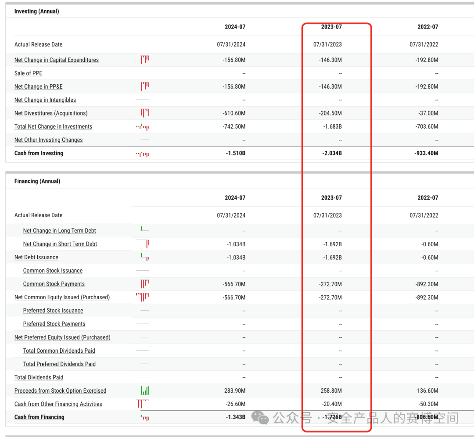Screen dimensions: 474x437
Task: Open the Net Change in PP&E metric link
Action: [38, 86]
